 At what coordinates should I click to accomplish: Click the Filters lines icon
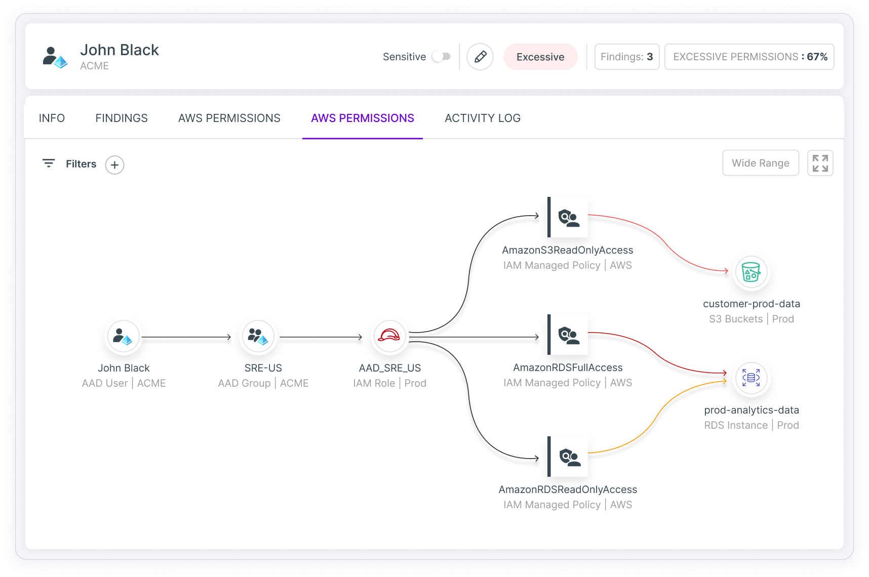click(x=49, y=163)
